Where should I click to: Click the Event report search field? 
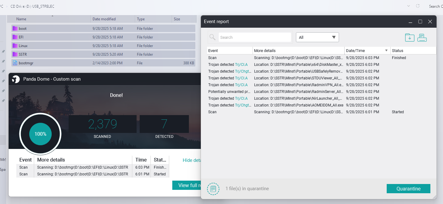click(x=255, y=37)
